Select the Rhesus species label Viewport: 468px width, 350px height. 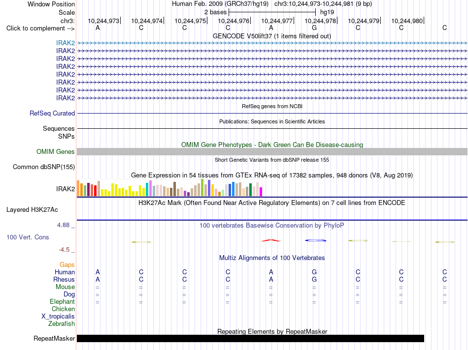click(x=64, y=279)
